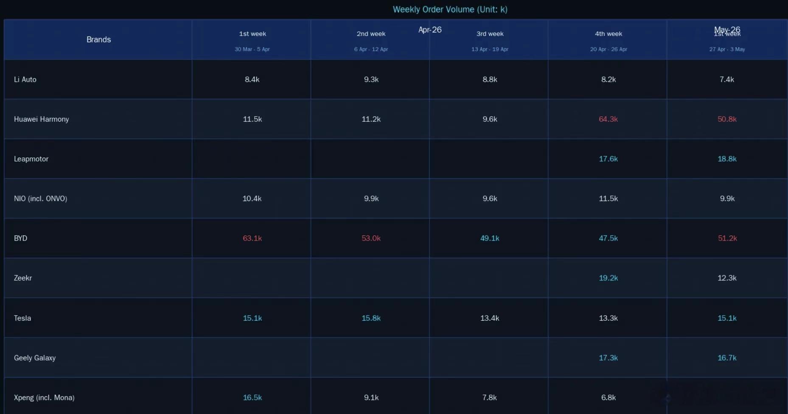Viewport: 788px width, 414px height.
Task: Select the "20 Apr - 26 Apr" week header
Action: 609,49
